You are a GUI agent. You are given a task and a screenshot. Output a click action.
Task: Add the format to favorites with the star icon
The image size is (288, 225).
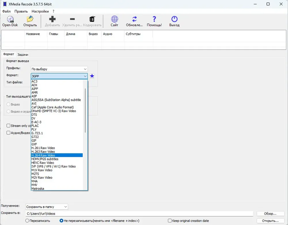click(x=92, y=76)
